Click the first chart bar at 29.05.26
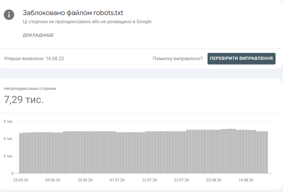 click(x=21, y=153)
